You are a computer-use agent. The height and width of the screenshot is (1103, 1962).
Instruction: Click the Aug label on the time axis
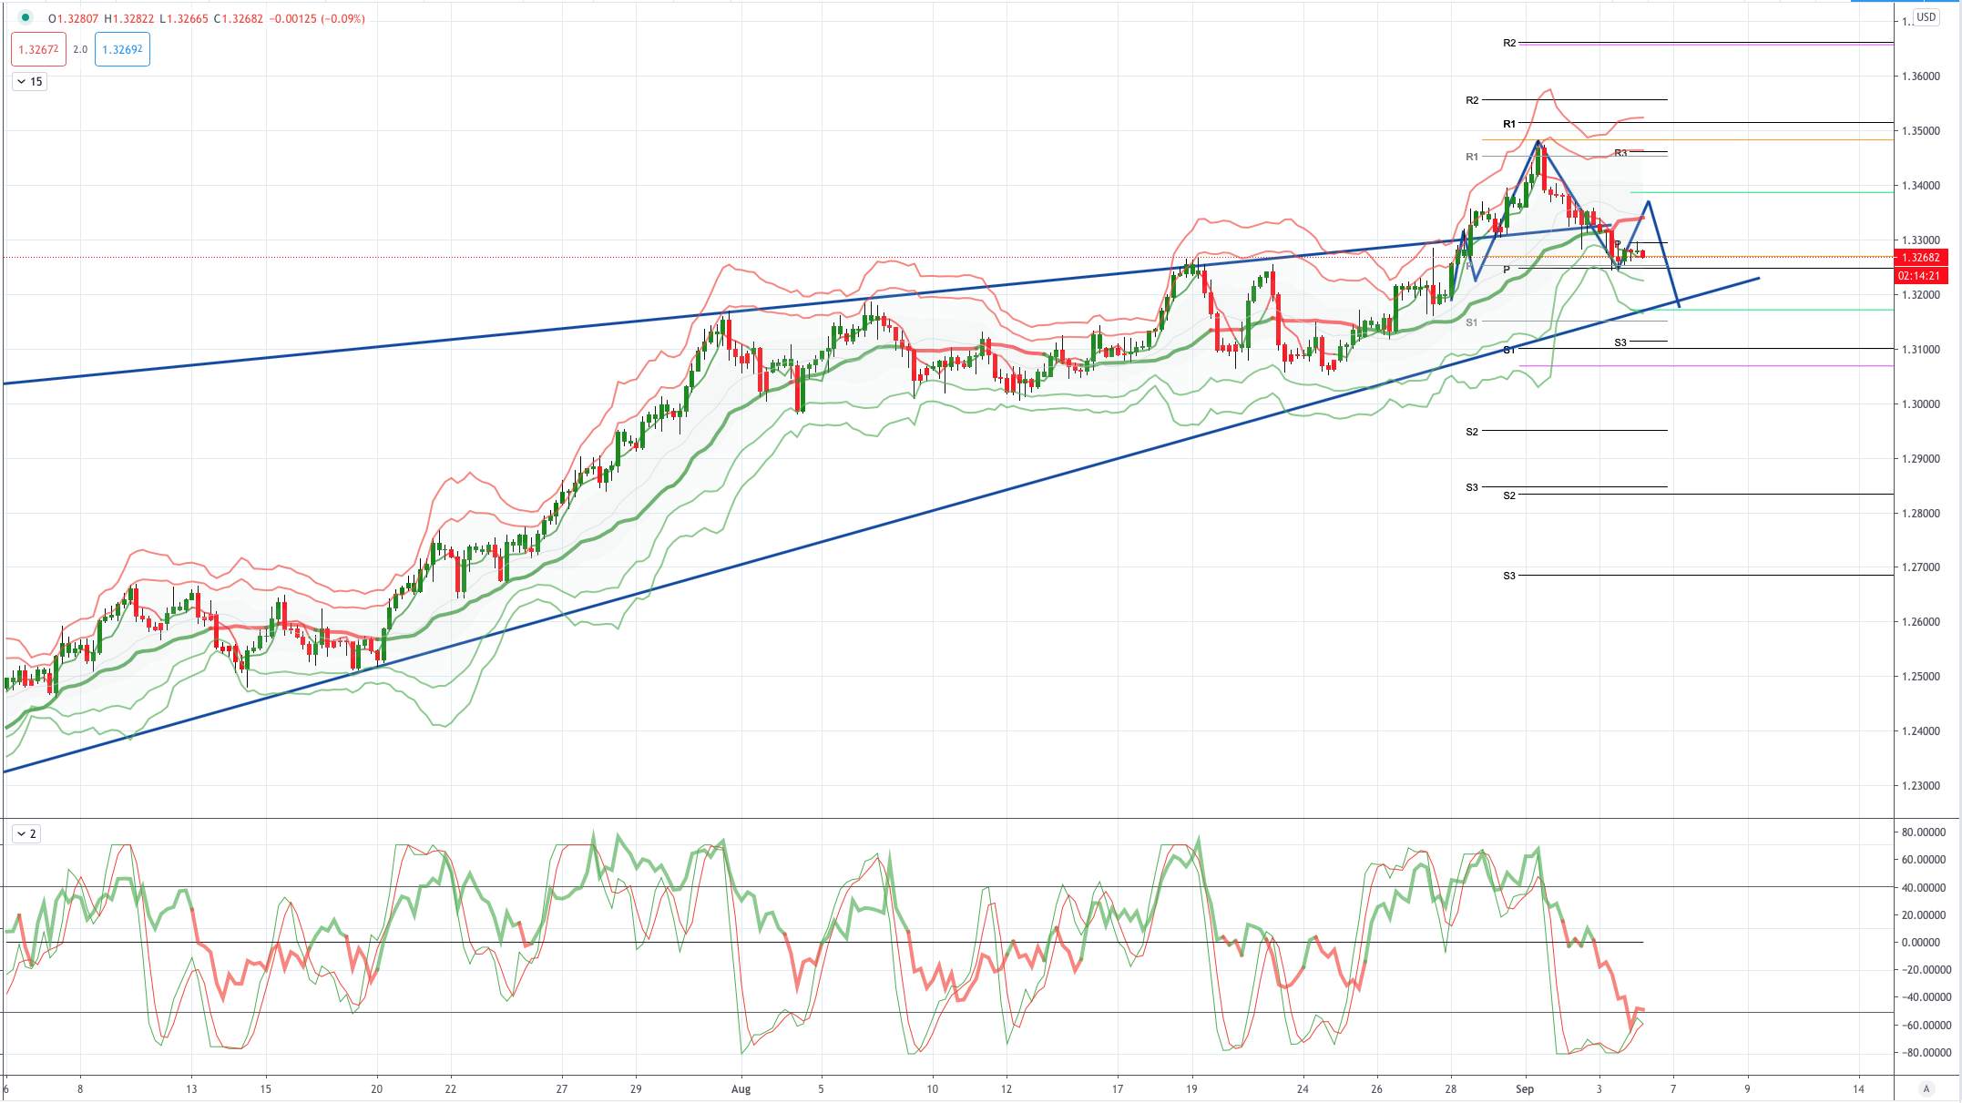point(741,1088)
